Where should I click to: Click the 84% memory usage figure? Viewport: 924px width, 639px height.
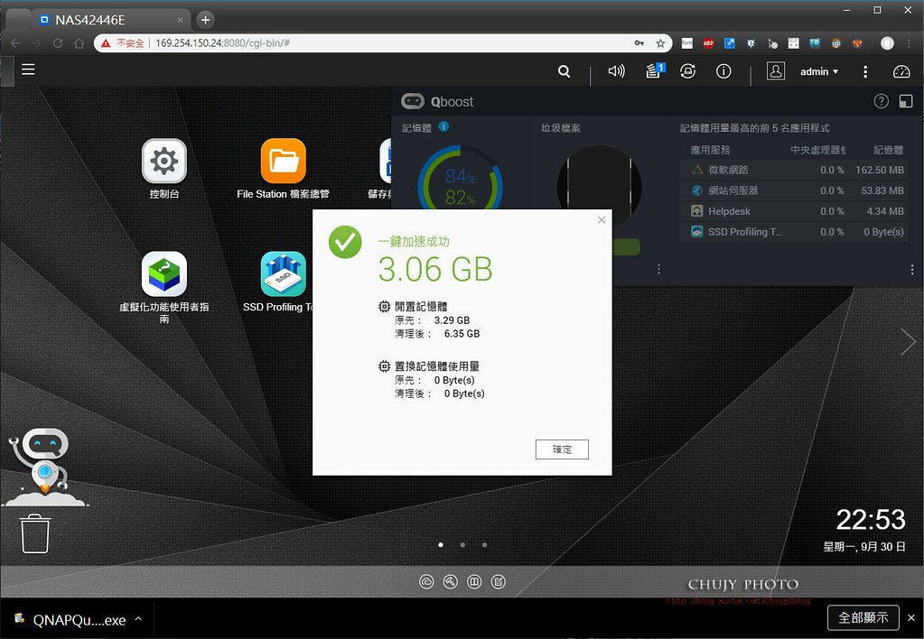click(x=461, y=175)
